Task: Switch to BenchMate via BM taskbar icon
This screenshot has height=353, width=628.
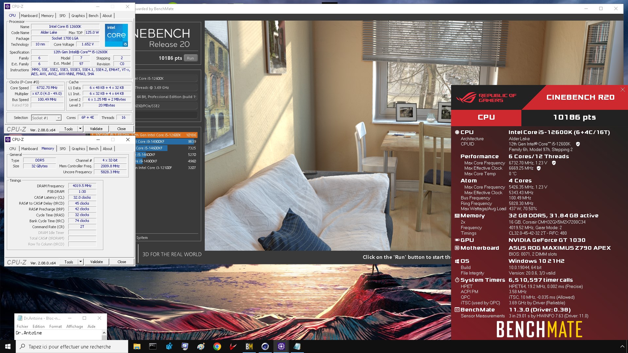Action: pyautogui.click(x=249, y=346)
